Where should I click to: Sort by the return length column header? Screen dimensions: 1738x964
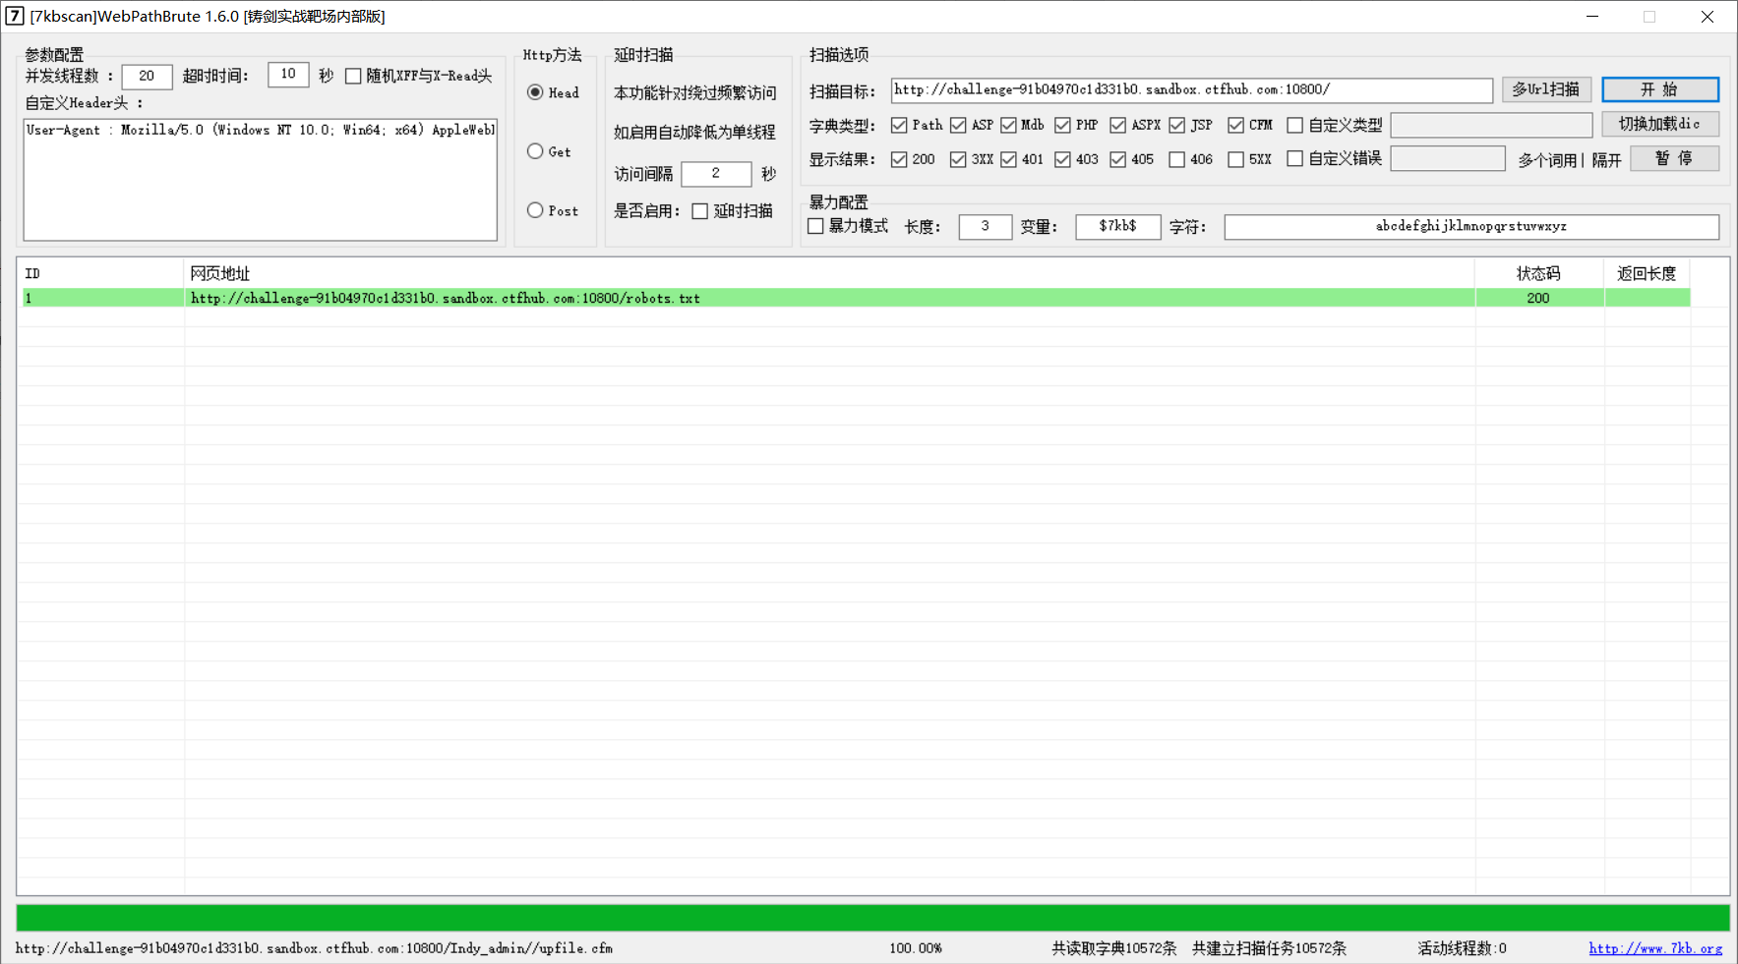click(x=1647, y=273)
